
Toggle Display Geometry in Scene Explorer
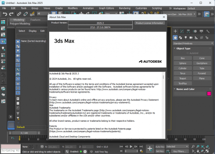click(18, 42)
